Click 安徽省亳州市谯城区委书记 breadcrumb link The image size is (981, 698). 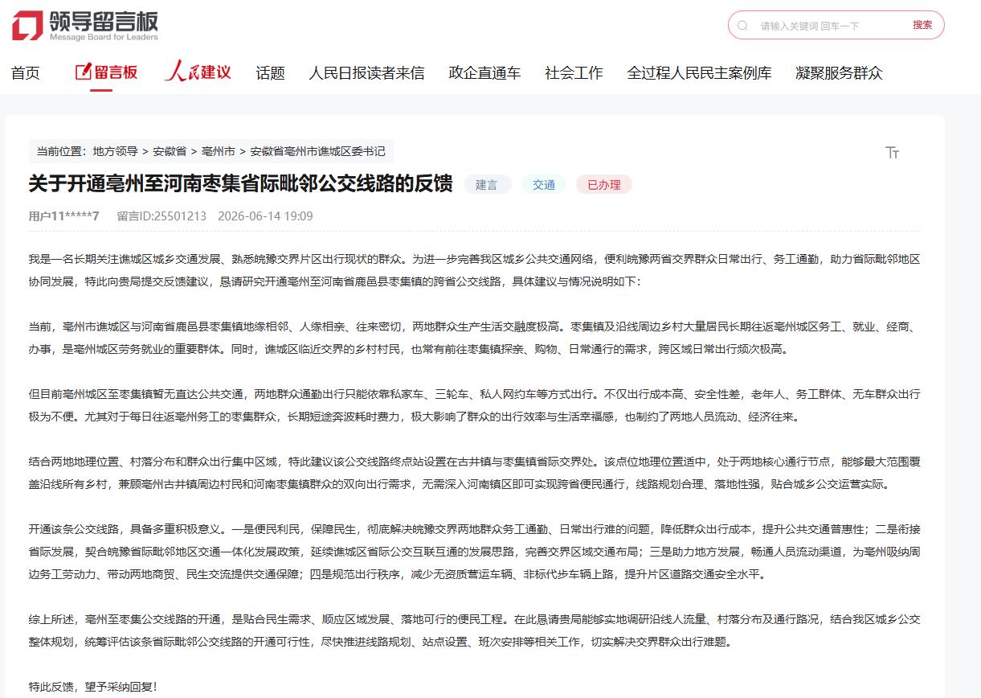[x=317, y=151]
